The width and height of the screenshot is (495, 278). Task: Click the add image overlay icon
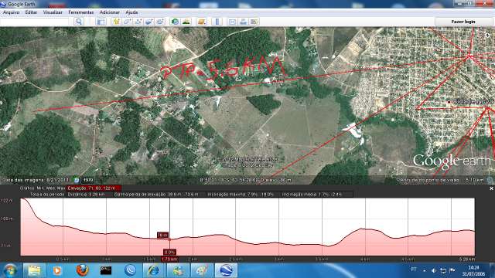point(149,22)
